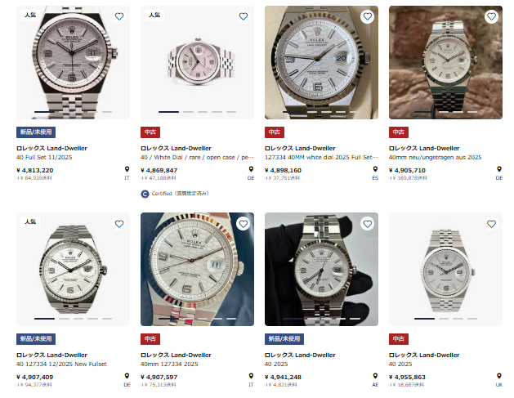Click the heart icon on the ¥4,813,220 listing

[x=118, y=16]
